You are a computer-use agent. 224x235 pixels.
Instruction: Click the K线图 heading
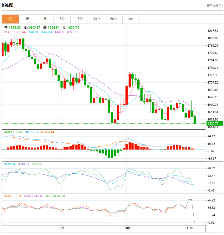[8, 5]
